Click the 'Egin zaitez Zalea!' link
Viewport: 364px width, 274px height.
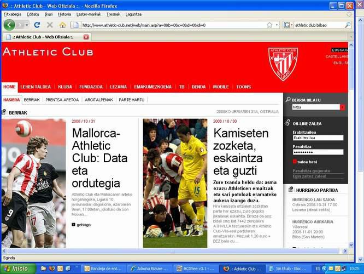tap(309, 176)
